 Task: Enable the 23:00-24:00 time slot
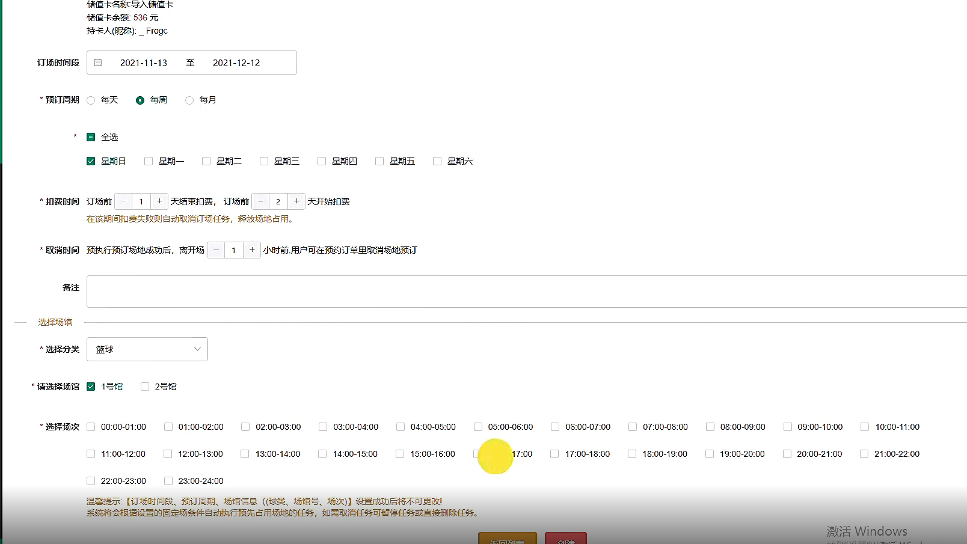pyautogui.click(x=168, y=480)
